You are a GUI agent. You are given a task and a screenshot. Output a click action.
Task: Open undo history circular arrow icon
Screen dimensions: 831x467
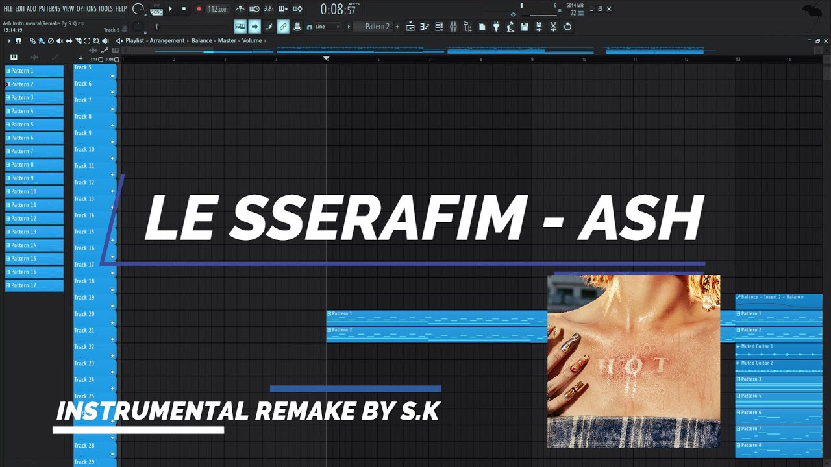click(x=567, y=27)
